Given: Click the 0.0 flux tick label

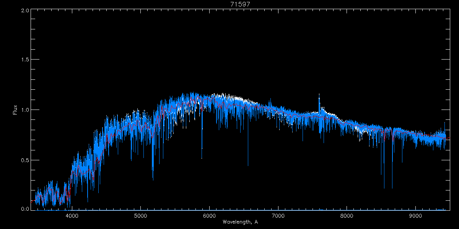Looking at the screenshot, I should pos(25,209).
